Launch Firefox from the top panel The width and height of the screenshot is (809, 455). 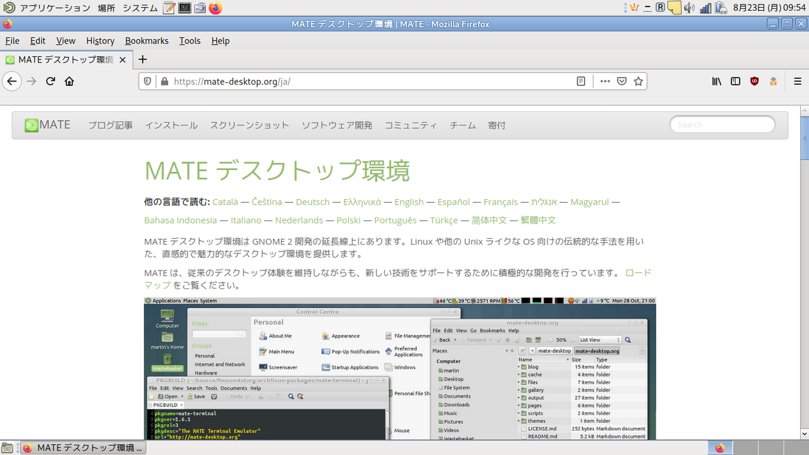(x=216, y=8)
